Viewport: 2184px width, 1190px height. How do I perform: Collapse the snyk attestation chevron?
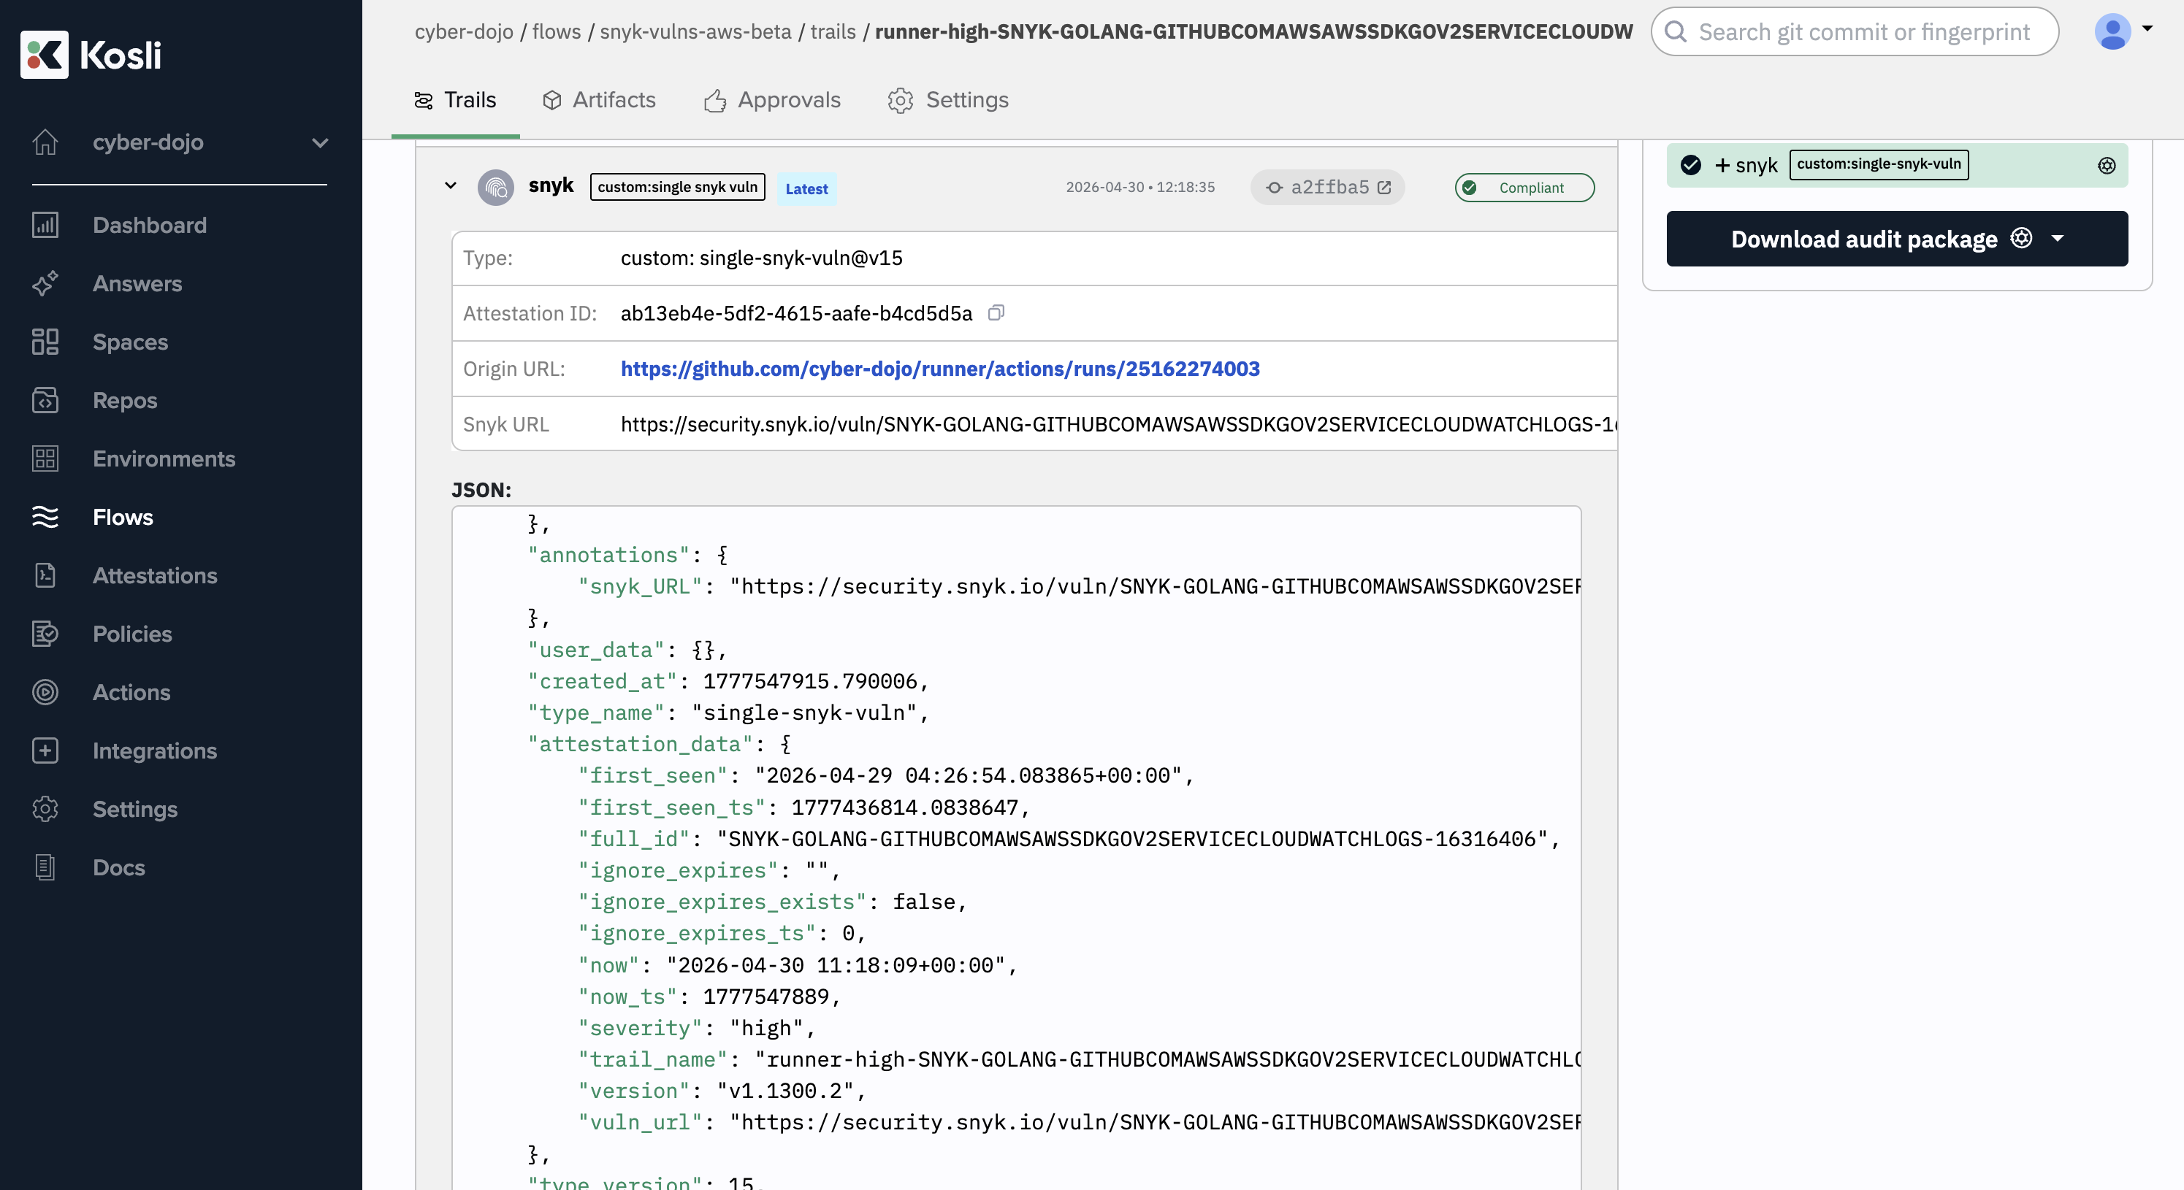point(450,185)
